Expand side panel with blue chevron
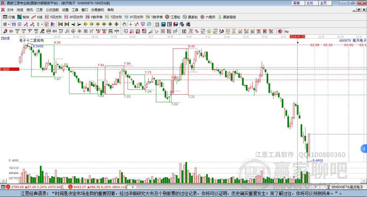Screen dimensions: 367x197 (x=364, y=148)
